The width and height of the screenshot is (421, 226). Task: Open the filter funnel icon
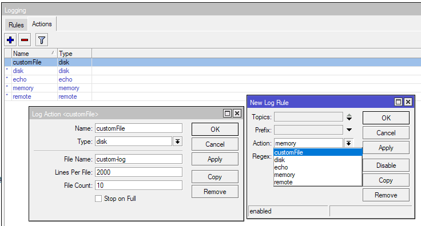click(42, 40)
